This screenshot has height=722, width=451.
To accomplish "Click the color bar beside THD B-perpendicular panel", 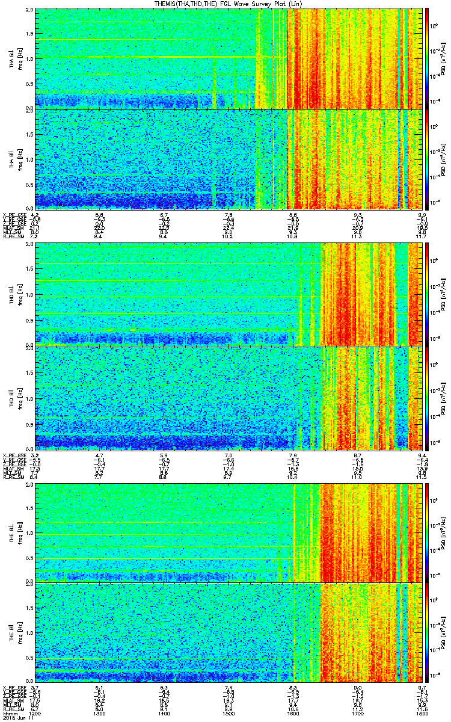I will point(427,294).
